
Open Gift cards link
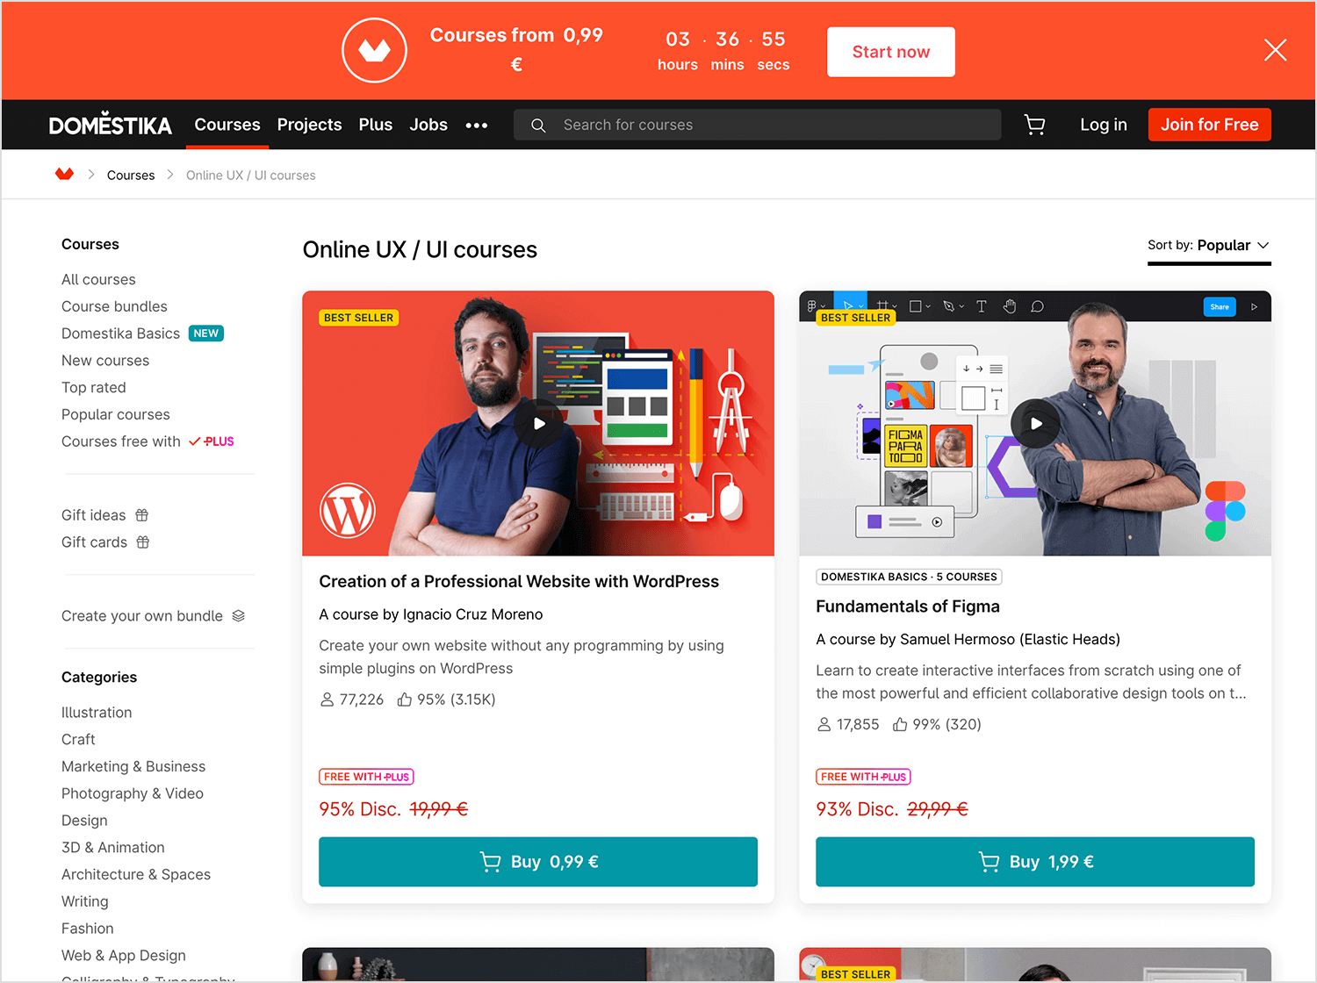(x=95, y=542)
